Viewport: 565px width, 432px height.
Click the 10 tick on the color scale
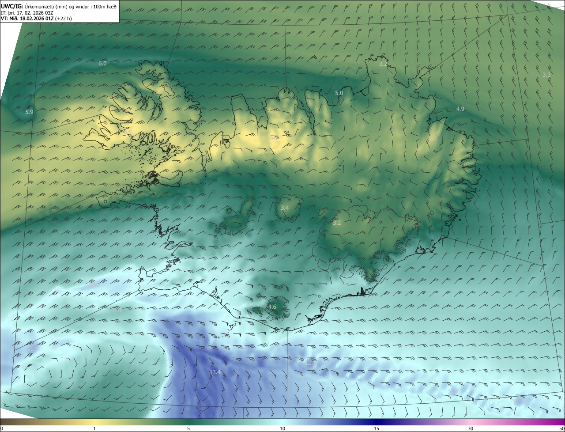tap(282, 428)
